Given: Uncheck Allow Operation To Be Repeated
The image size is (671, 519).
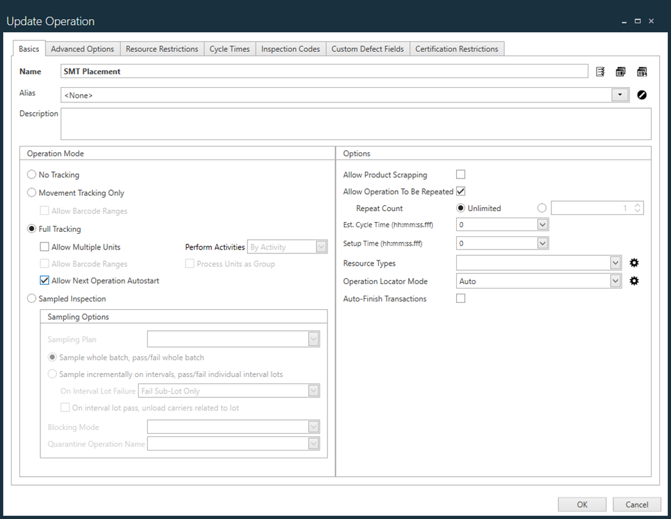Looking at the screenshot, I should click(x=461, y=191).
